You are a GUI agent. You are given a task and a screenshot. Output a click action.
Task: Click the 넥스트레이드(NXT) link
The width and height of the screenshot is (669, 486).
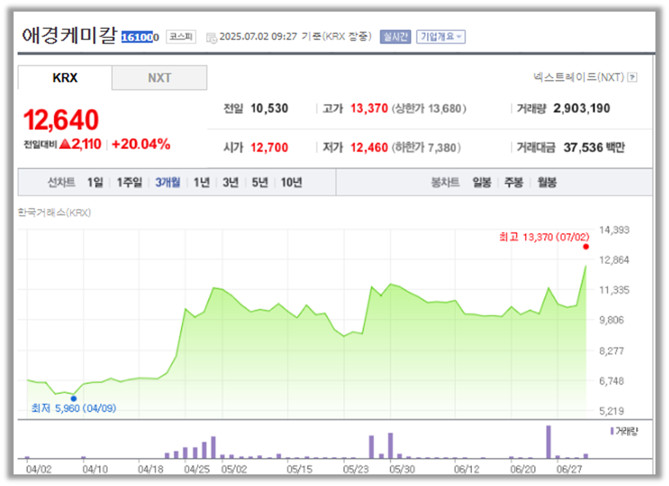(x=578, y=77)
